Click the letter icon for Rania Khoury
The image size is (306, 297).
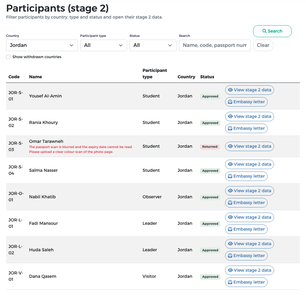point(230,128)
